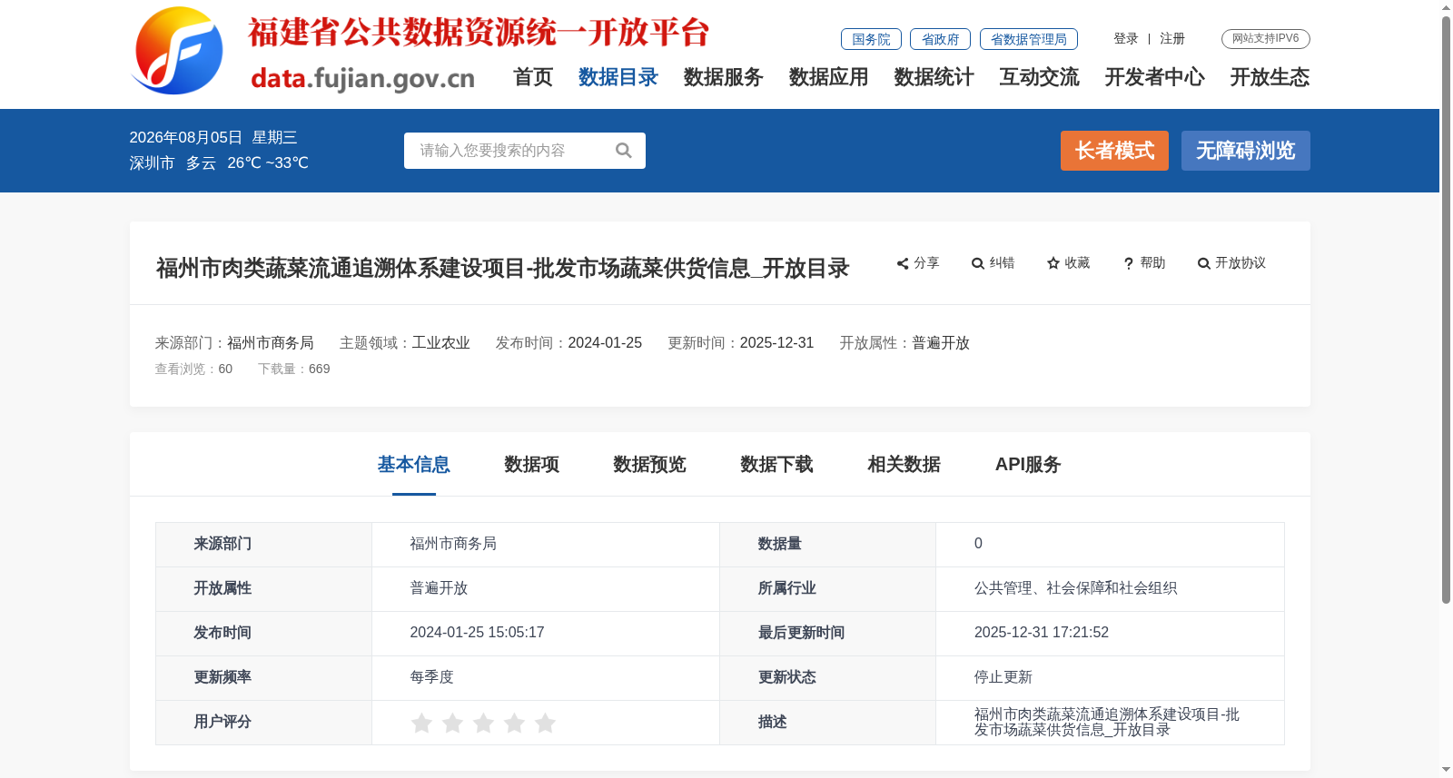This screenshot has height=778, width=1453.
Task: Rate three stars in 用户评分
Action: click(x=483, y=723)
